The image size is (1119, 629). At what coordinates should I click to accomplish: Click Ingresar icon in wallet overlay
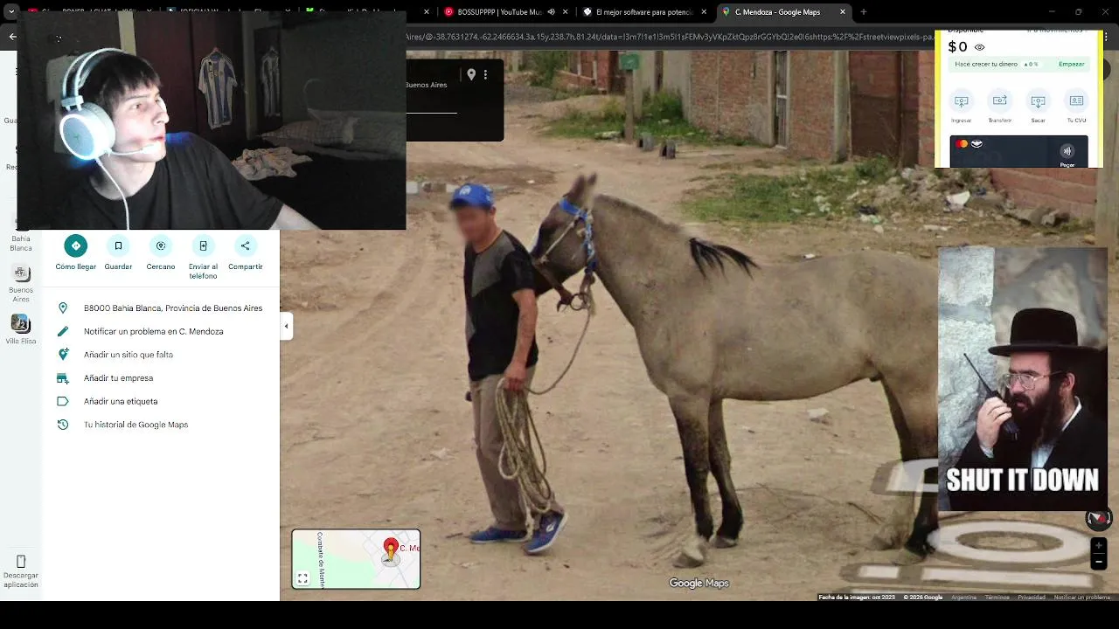(x=961, y=101)
